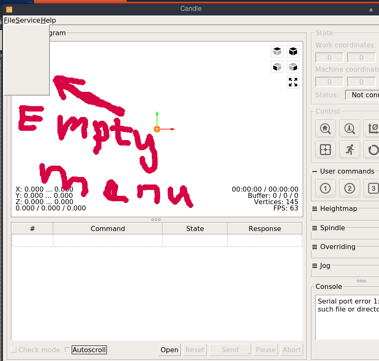Expand the Jog panel
The image size is (379, 361).
[314, 266]
